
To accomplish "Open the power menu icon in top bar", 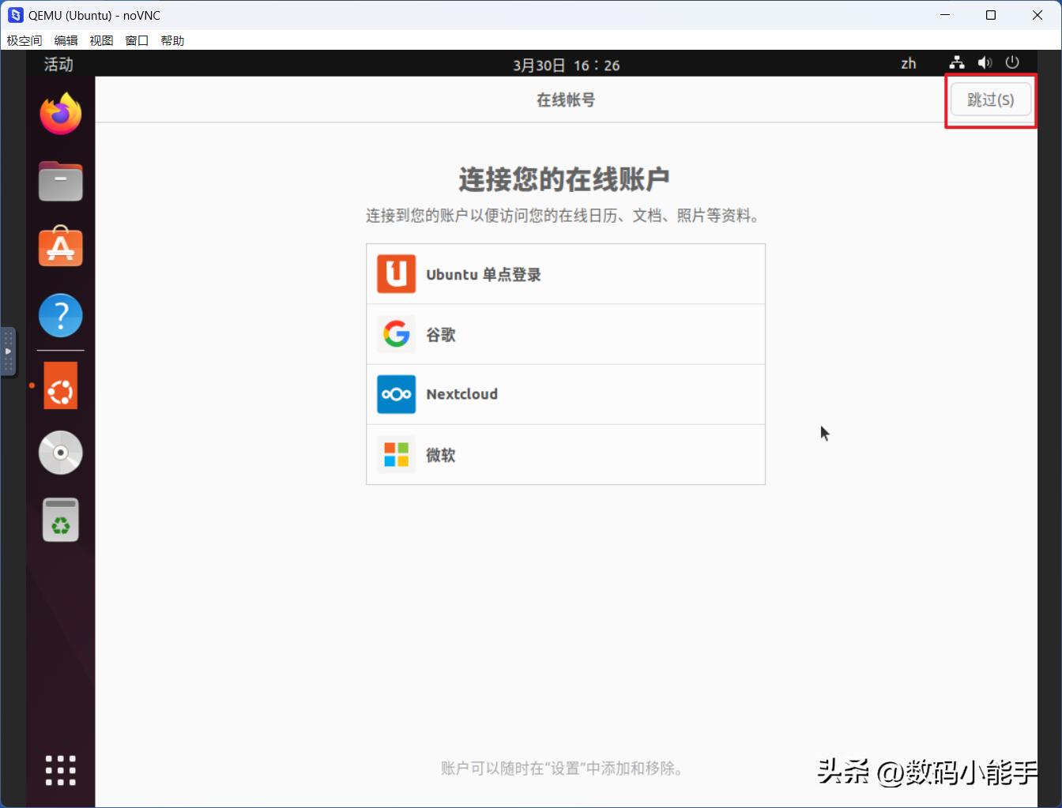I will tap(1012, 63).
